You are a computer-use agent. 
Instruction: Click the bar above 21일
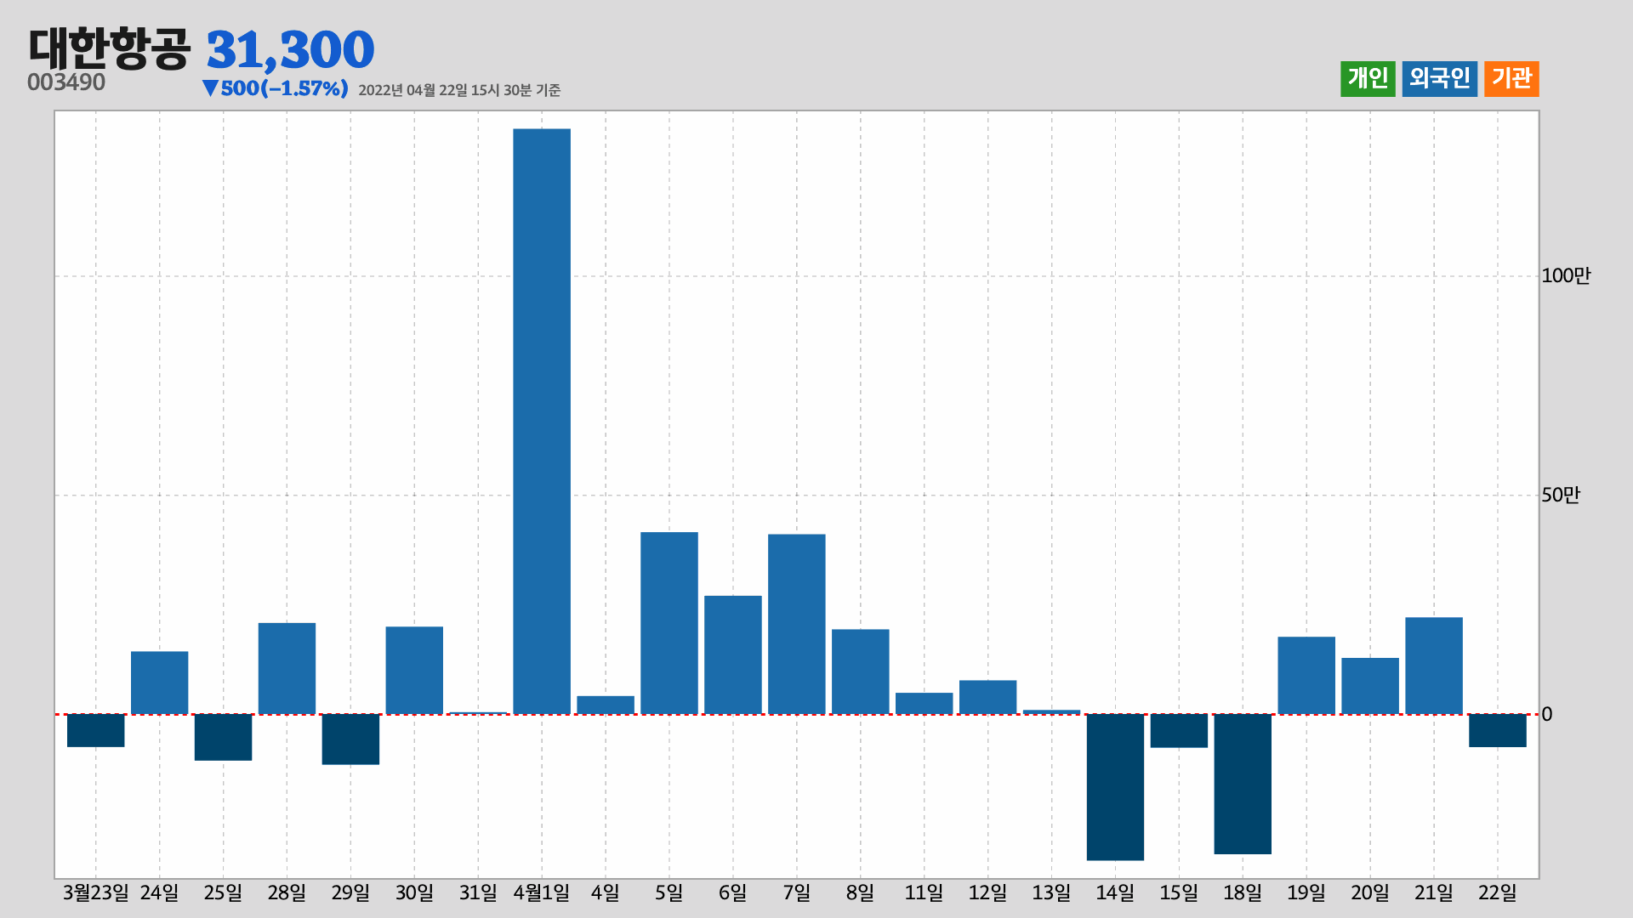pyautogui.click(x=1434, y=666)
